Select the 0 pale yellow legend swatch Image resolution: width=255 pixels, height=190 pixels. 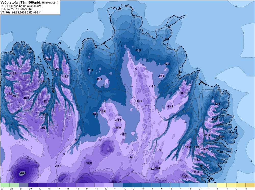[222, 185]
